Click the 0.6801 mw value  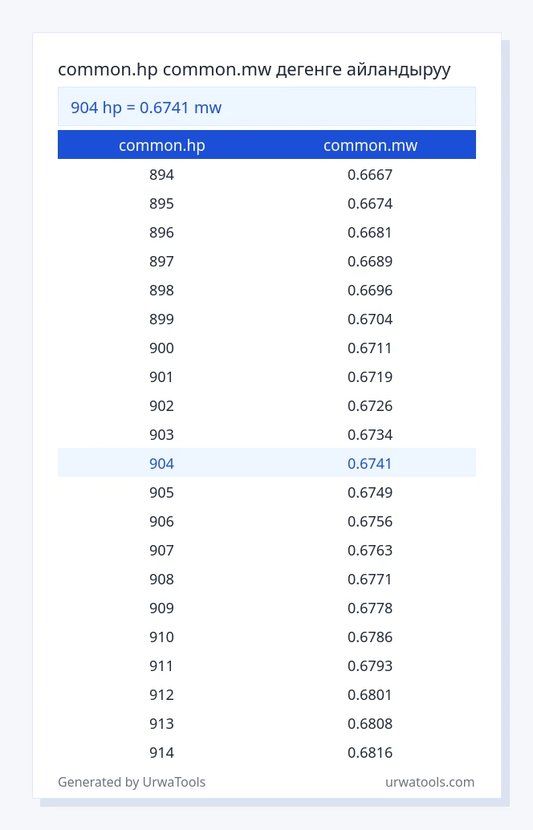click(369, 694)
